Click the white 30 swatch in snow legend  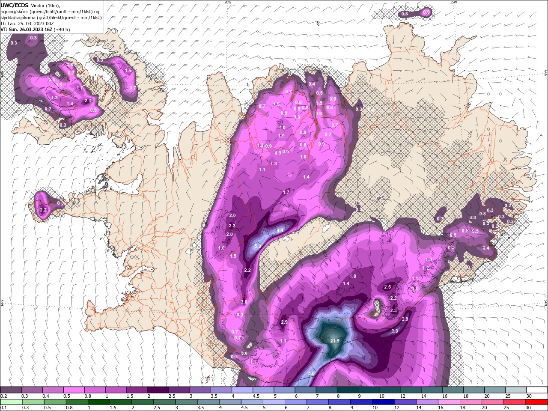tap(537, 390)
